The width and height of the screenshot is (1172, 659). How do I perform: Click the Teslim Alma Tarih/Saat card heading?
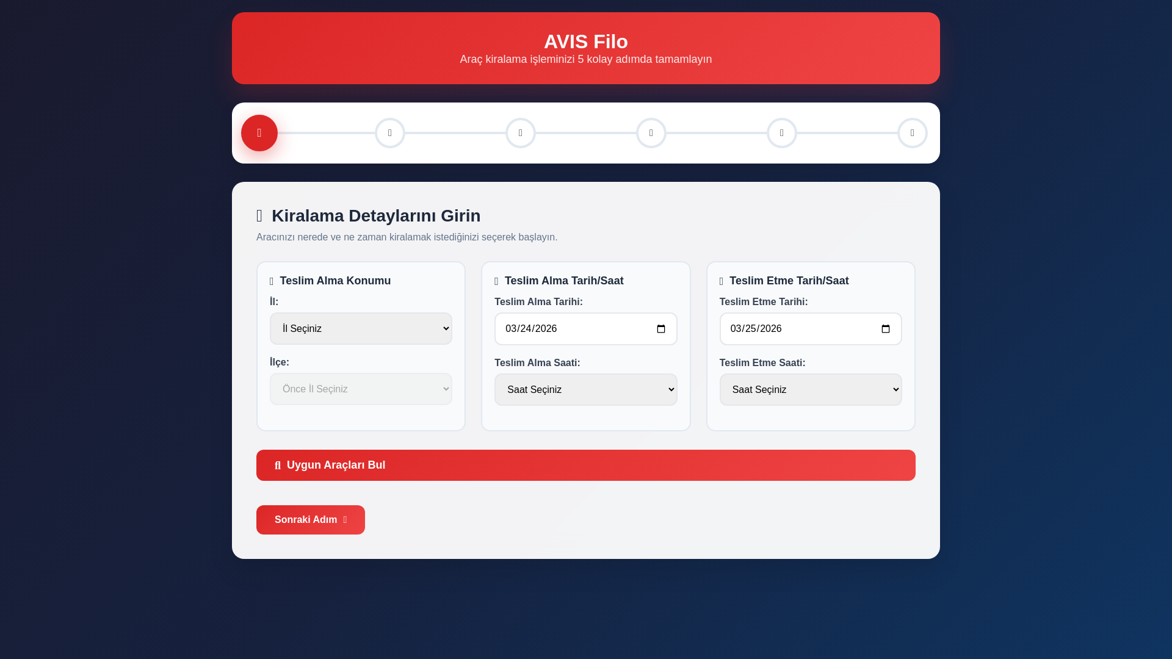pyautogui.click(x=564, y=281)
